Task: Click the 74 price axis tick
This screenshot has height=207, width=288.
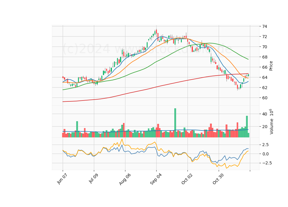Action: tap(265, 26)
